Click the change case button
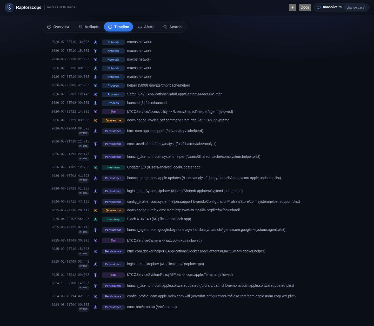 [355, 8]
